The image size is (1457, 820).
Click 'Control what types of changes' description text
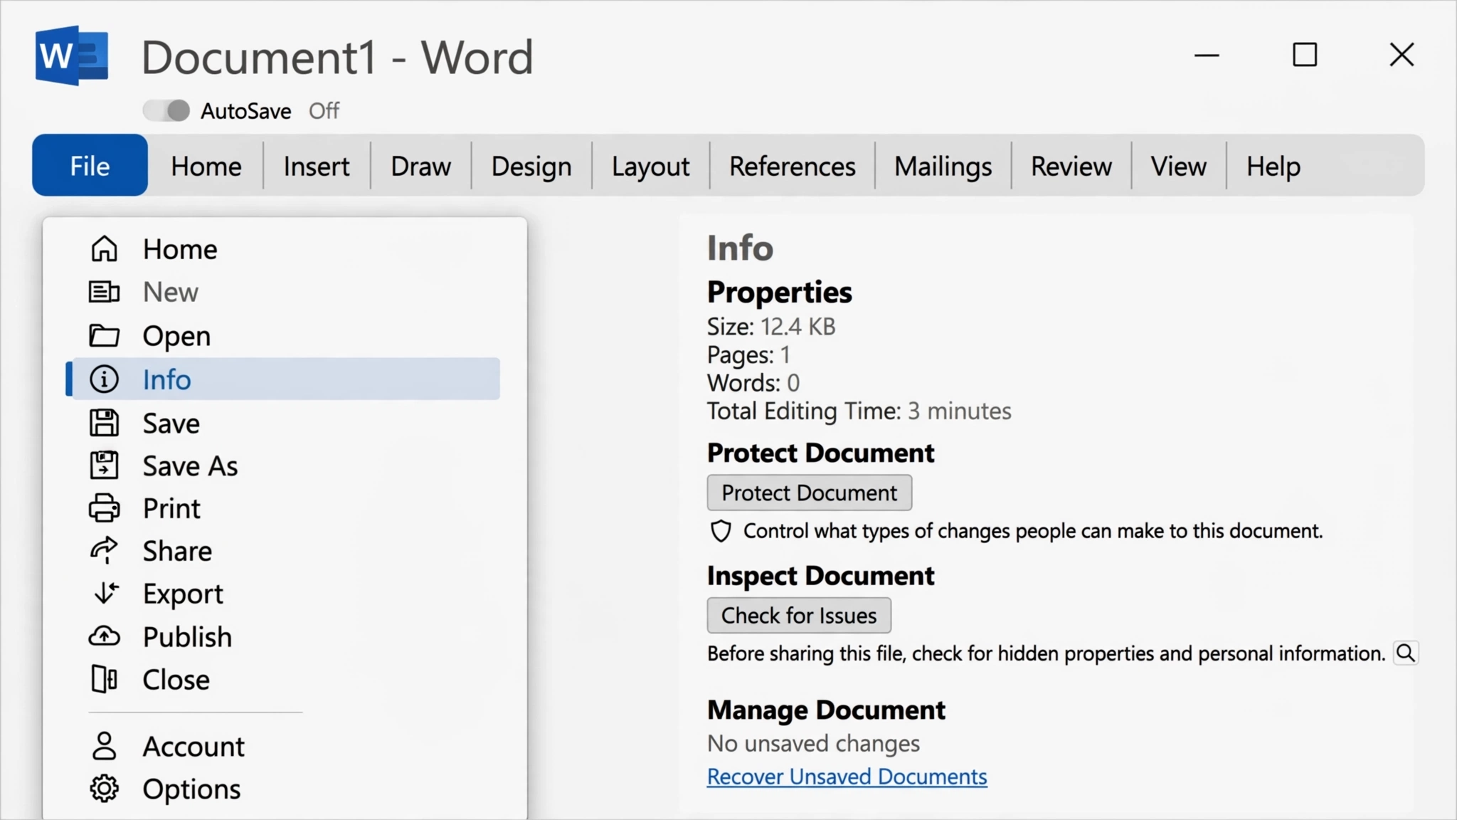pos(1033,531)
